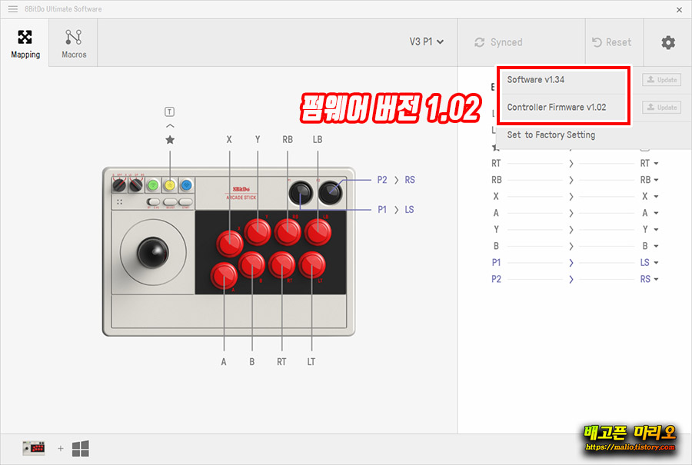This screenshot has height=465, width=692.
Task: Open the RT mapping dropdown
Action: click(x=649, y=163)
